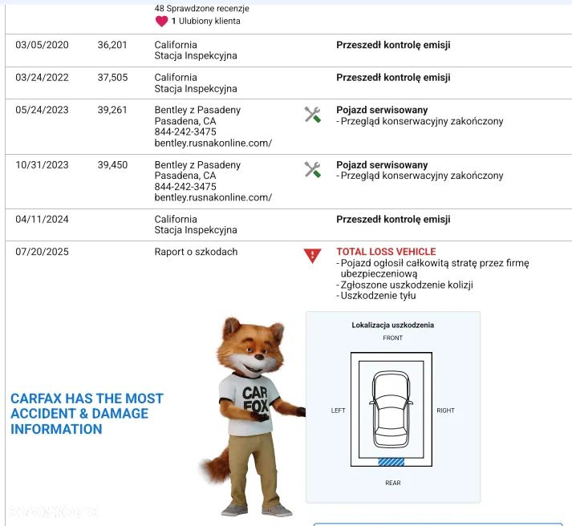The image size is (572, 526).
Task: Click '1 Ulubiony klienta' text
Action: click(205, 21)
